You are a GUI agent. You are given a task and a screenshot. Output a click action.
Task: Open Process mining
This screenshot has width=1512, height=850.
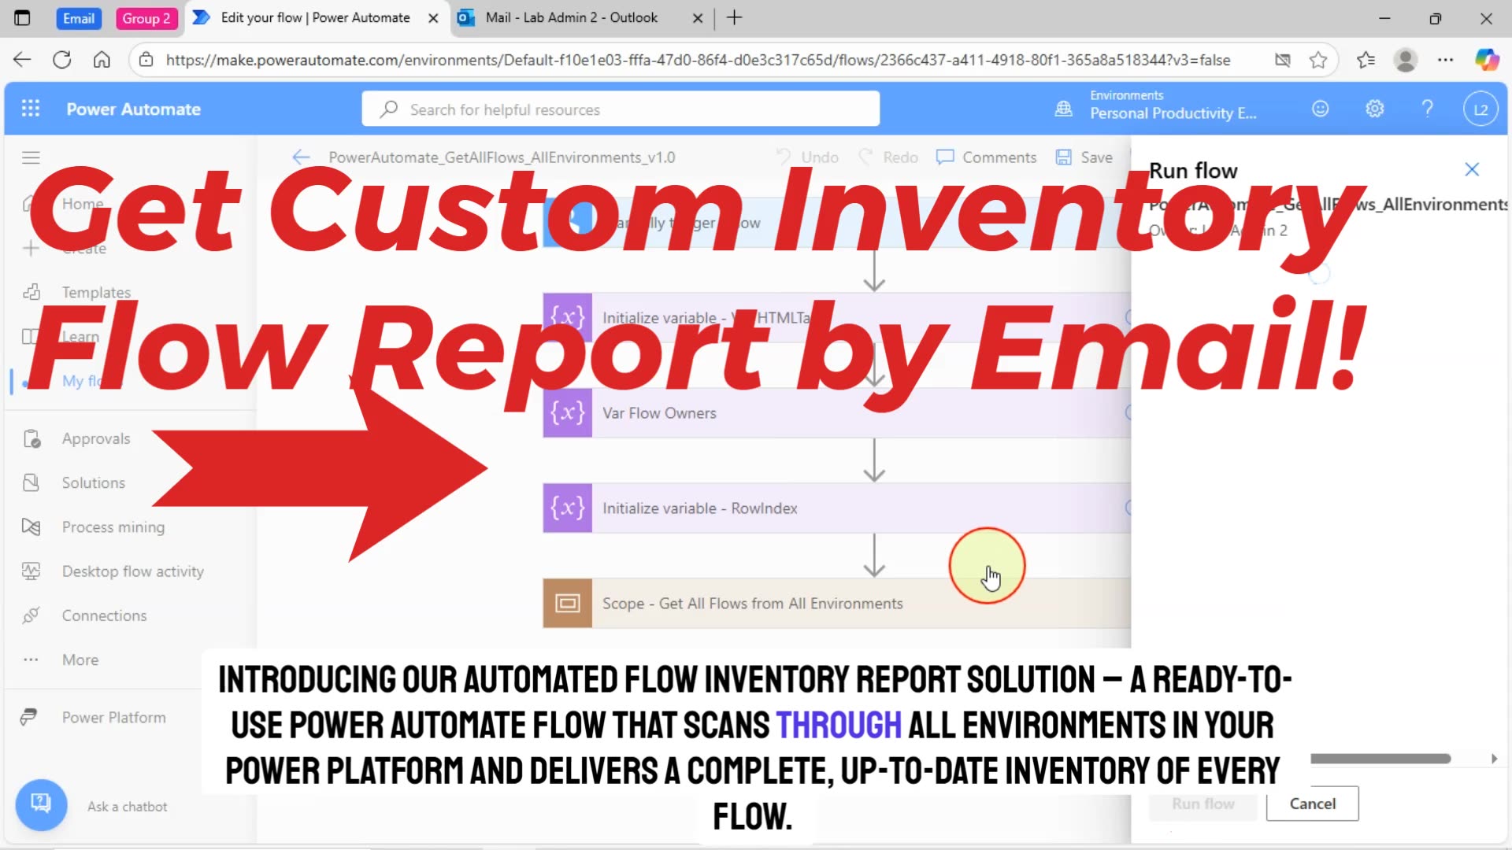113,527
